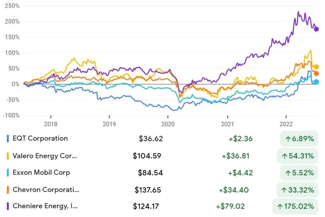The image size is (325, 217).
Task: Click the 2022 label on the x-axis
Action: point(286,124)
